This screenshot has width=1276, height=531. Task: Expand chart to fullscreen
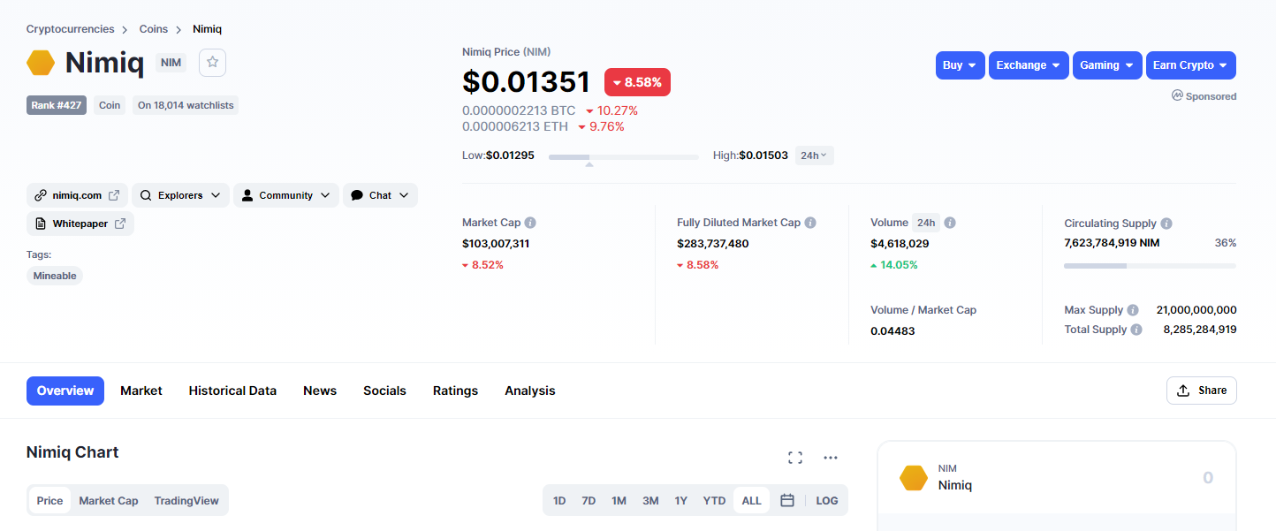[795, 457]
